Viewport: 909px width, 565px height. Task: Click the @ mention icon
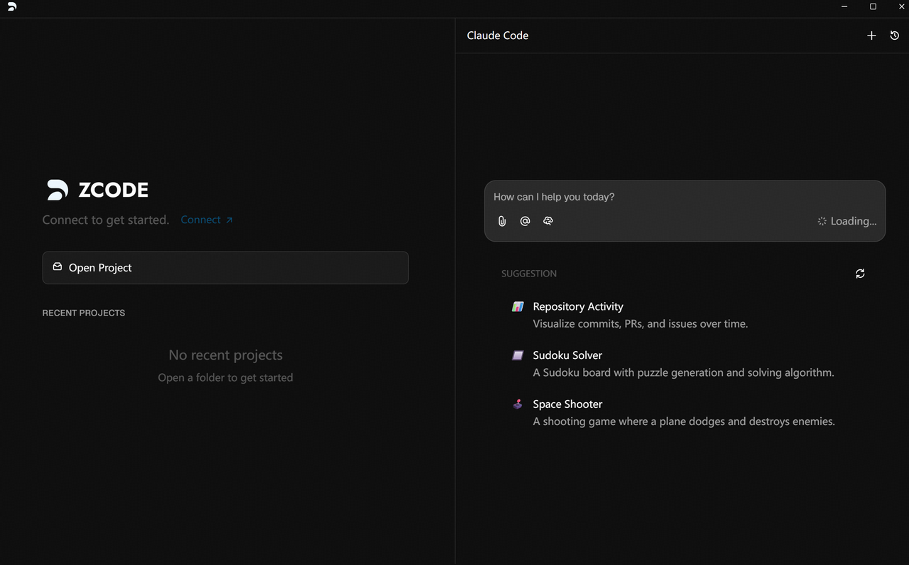(525, 221)
